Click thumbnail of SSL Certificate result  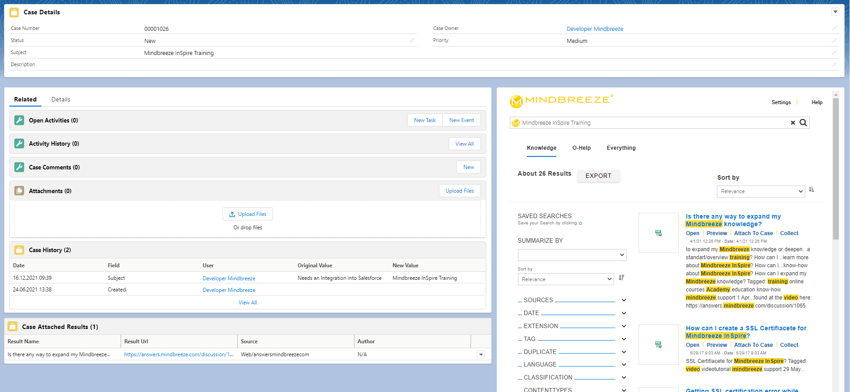(659, 345)
